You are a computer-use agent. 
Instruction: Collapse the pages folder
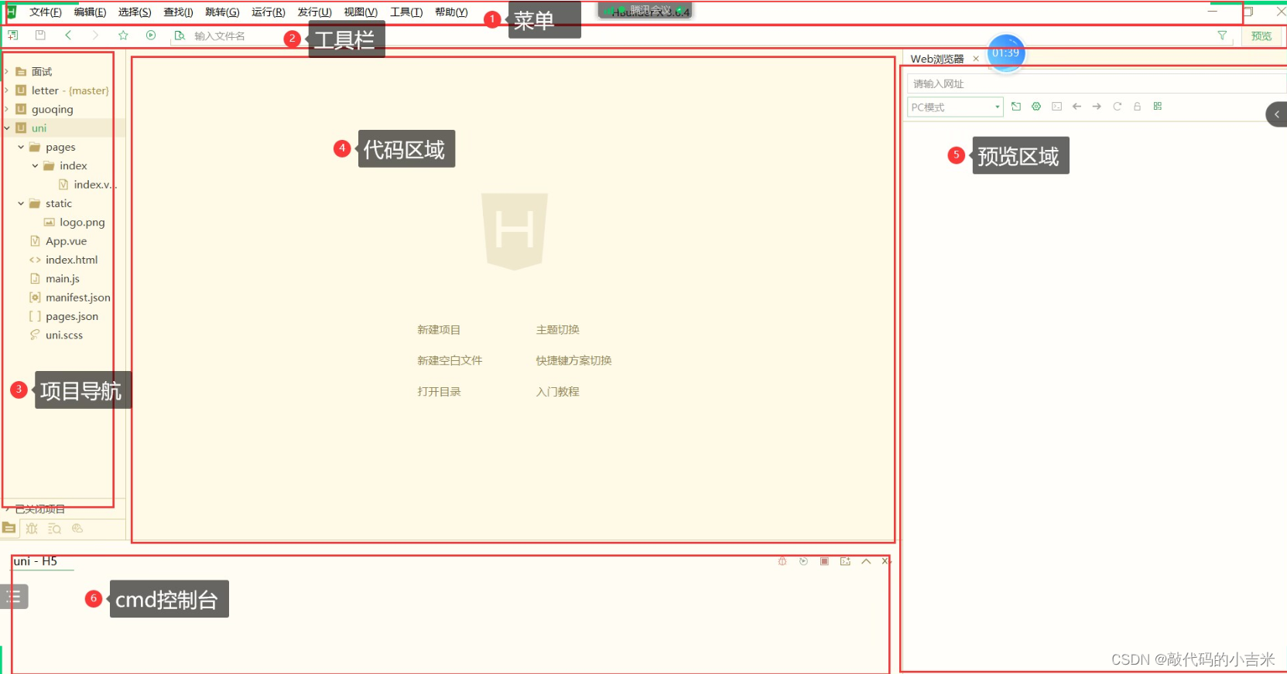point(21,147)
